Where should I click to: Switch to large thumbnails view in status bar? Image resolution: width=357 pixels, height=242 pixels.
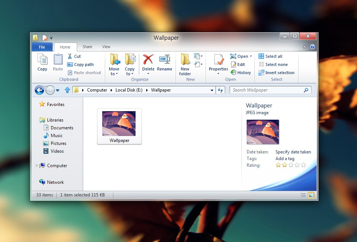pos(311,195)
